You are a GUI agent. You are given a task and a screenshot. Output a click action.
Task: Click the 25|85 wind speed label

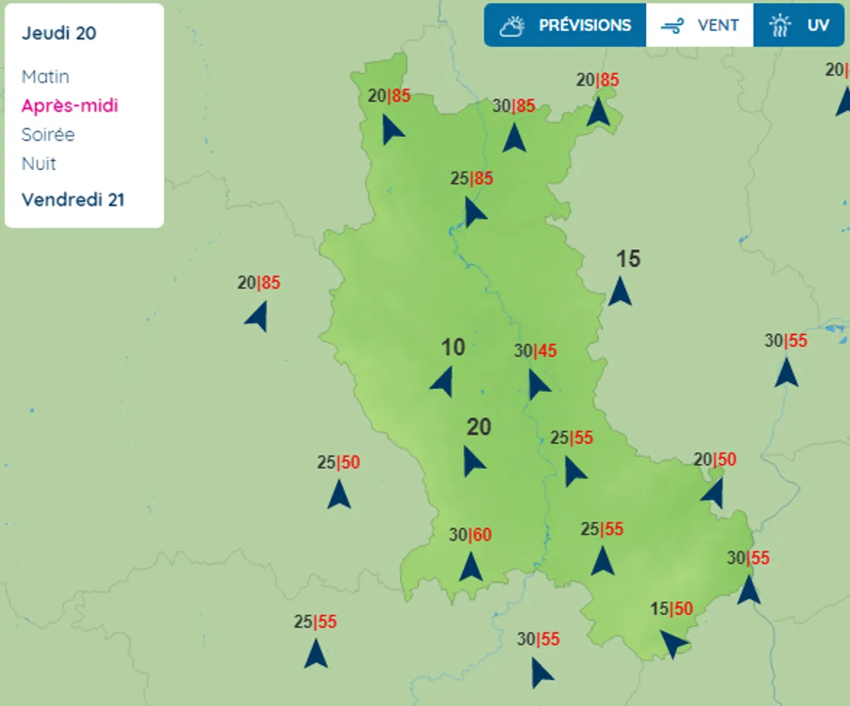471,179
